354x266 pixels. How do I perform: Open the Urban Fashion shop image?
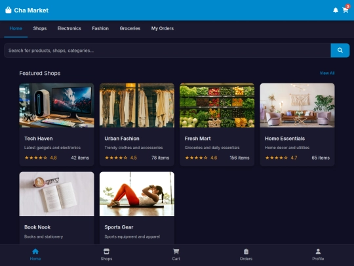pyautogui.click(x=137, y=105)
